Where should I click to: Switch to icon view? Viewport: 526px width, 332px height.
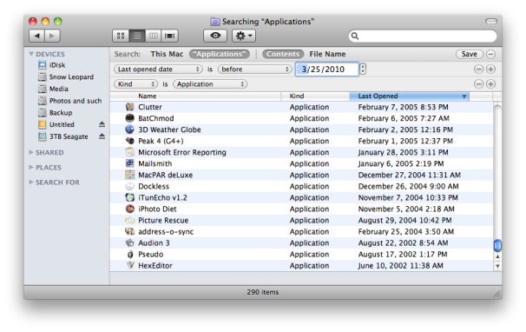point(121,36)
